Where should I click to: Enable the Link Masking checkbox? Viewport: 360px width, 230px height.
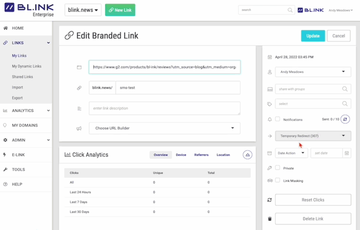[x=278, y=180]
